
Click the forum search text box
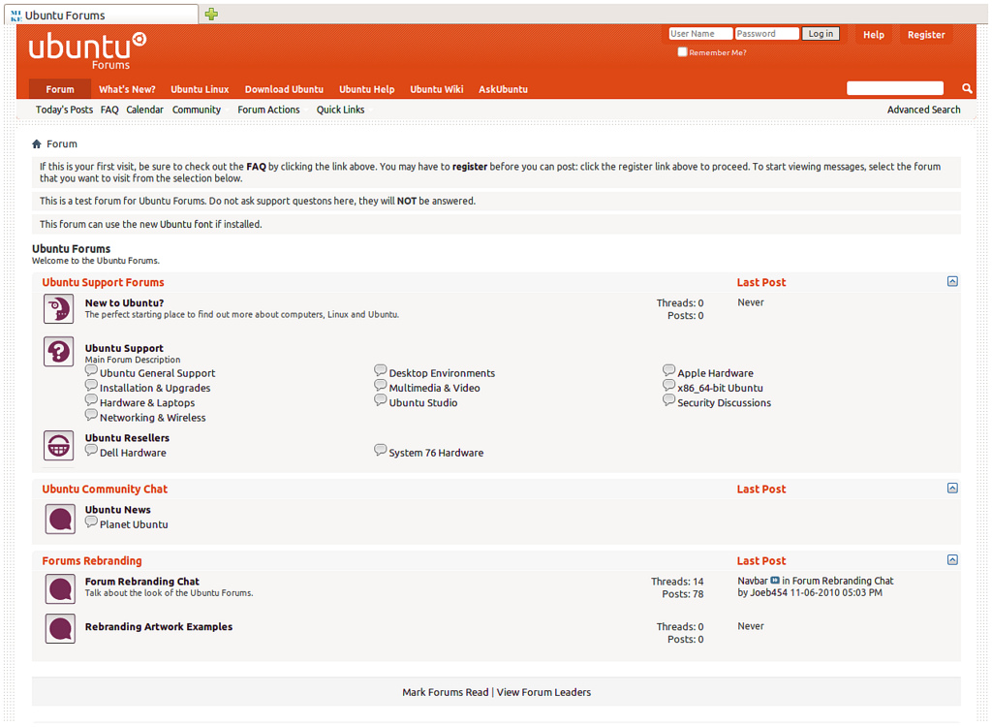pyautogui.click(x=894, y=88)
